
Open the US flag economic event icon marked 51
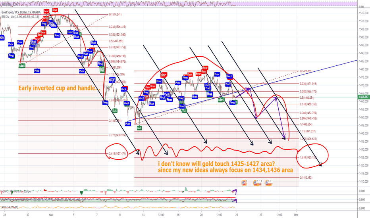268,183
